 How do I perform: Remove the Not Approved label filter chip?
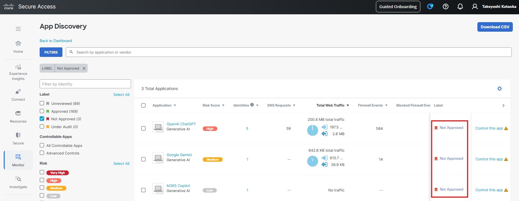pos(84,68)
